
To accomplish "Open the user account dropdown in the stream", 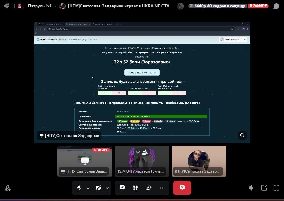I will pyautogui.click(x=233, y=40).
